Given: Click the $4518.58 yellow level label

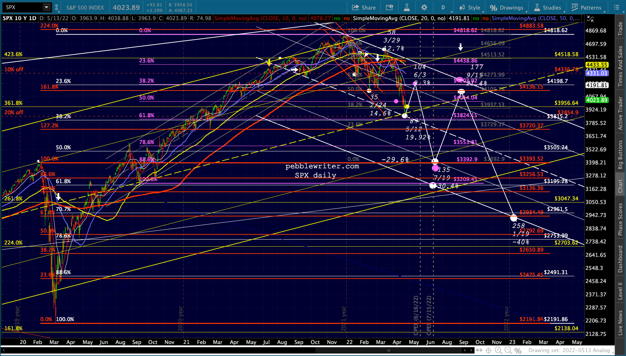Looking at the screenshot, I should (x=566, y=54).
